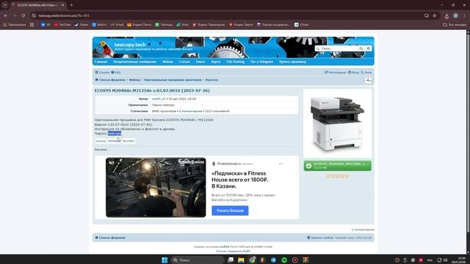Open the Купить прошивку menu item

[292, 62]
